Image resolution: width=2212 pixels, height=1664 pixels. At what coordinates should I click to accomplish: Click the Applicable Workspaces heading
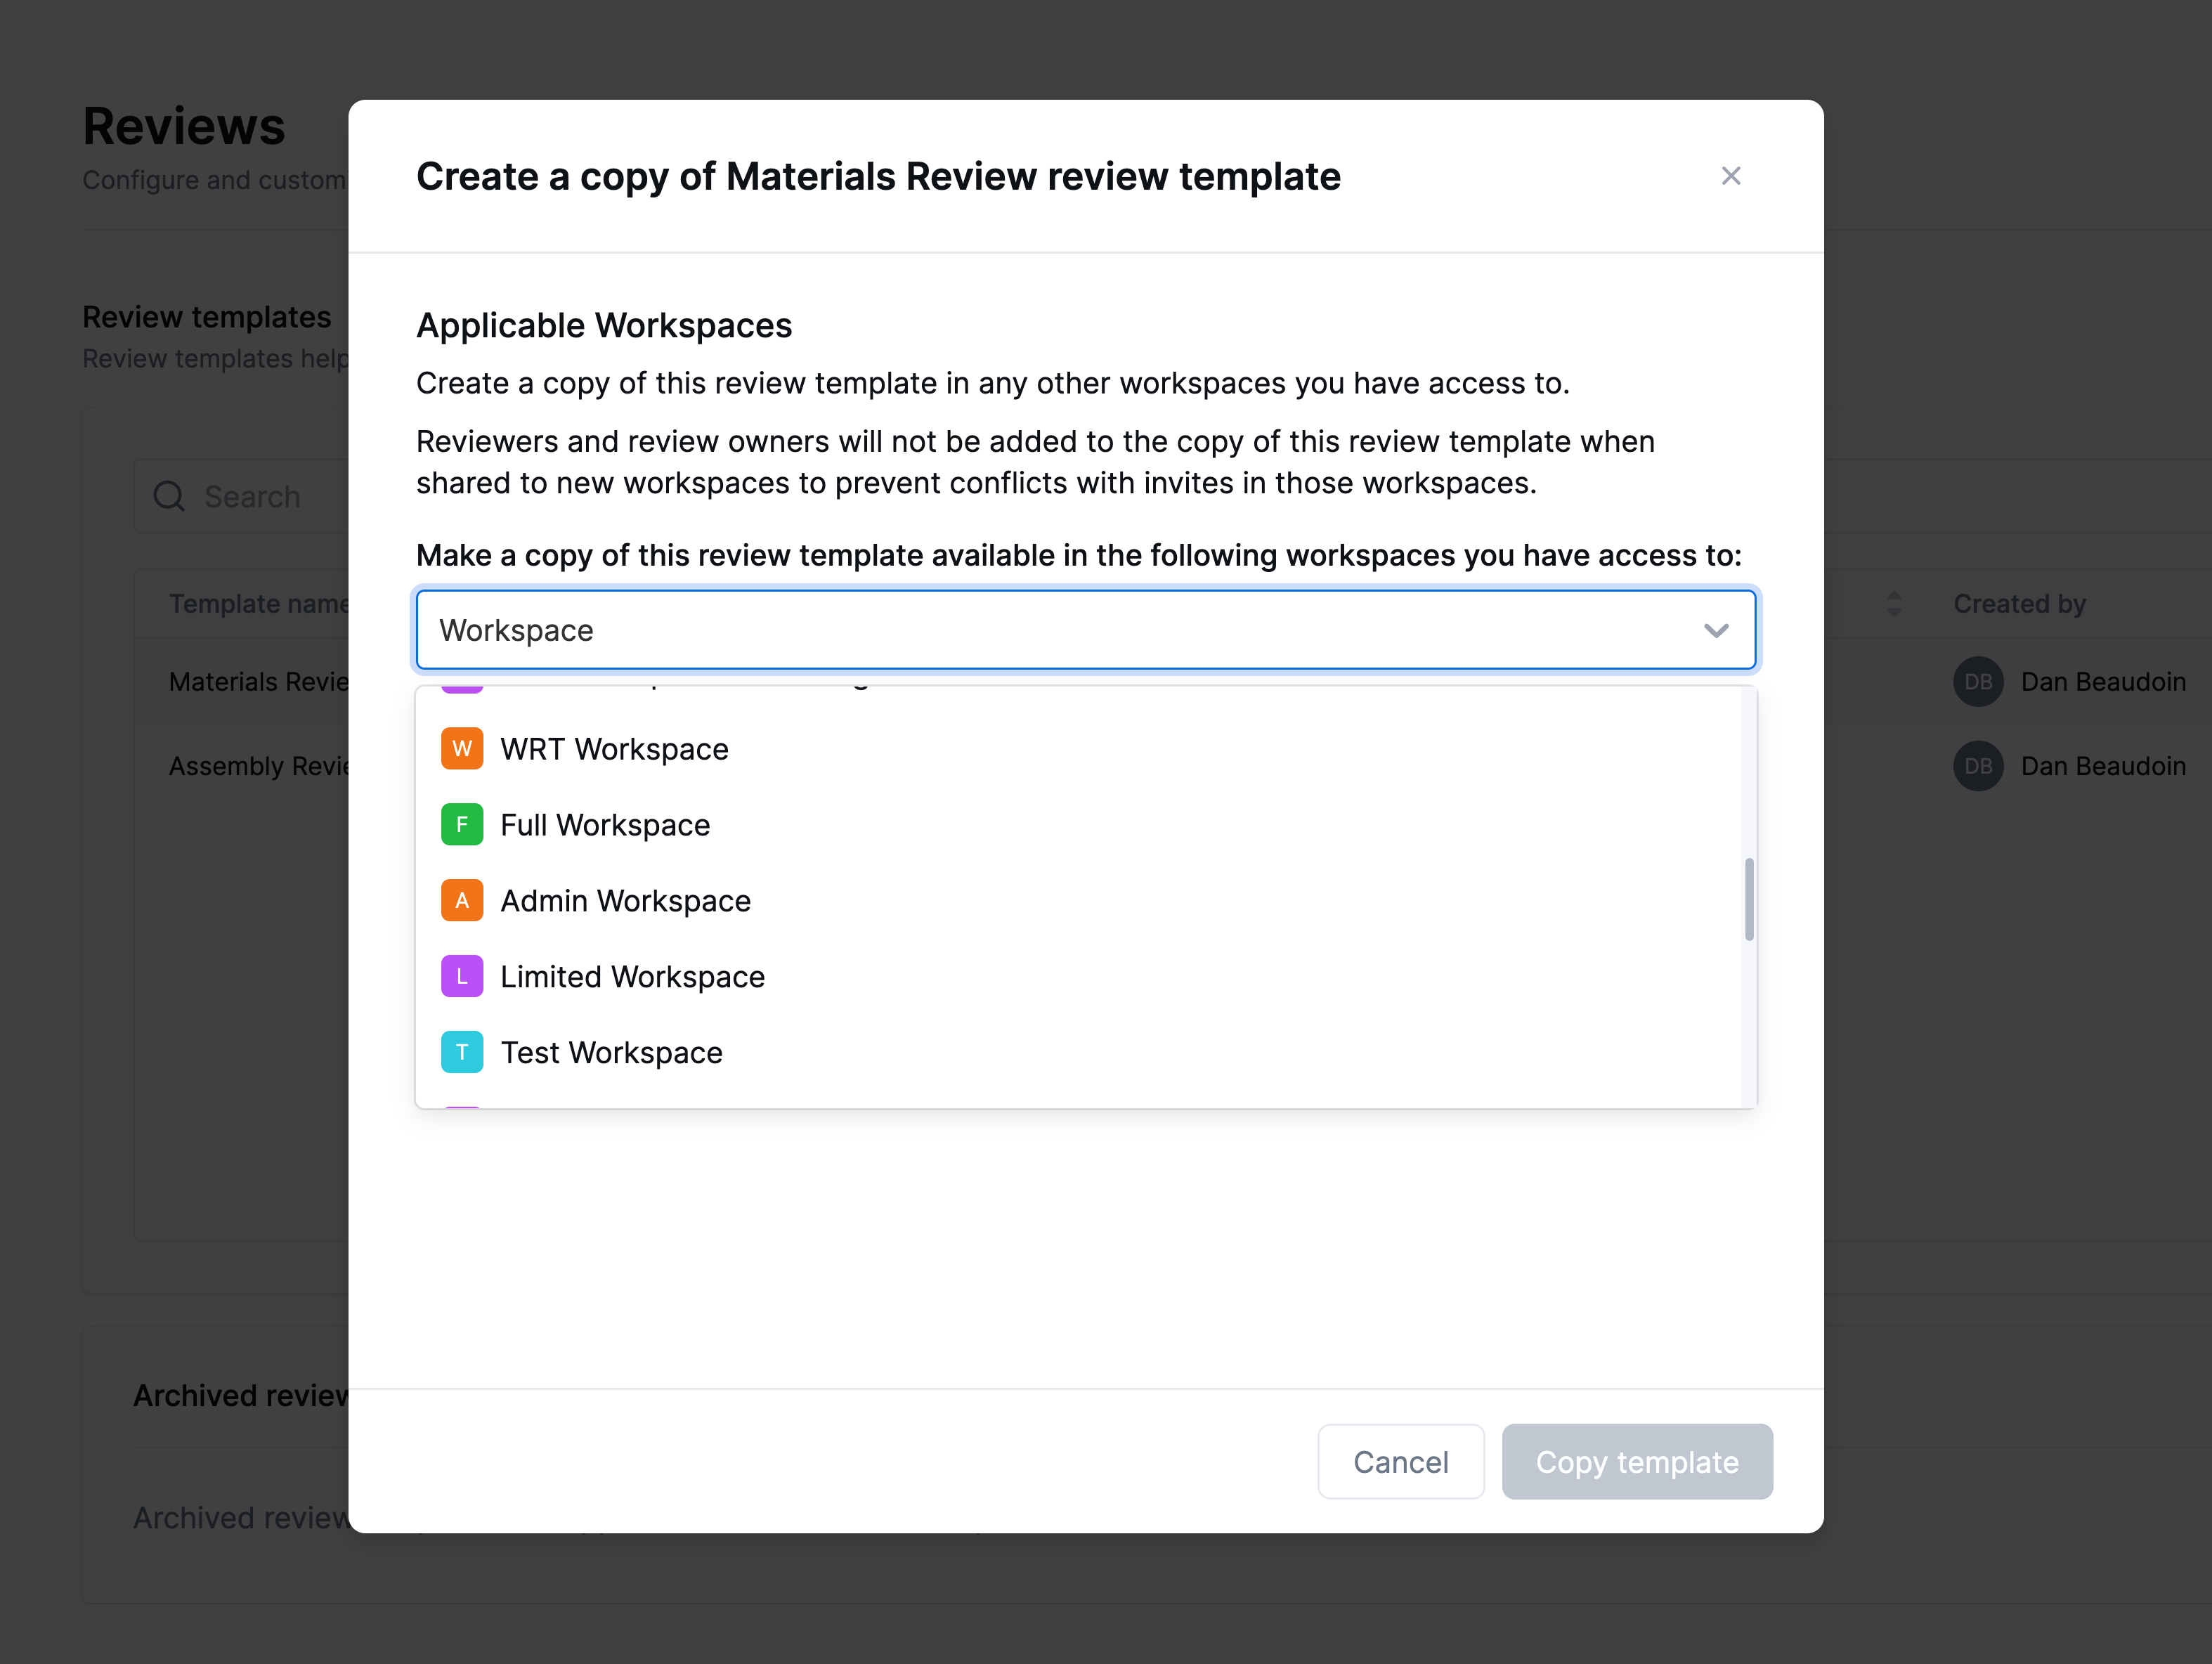click(x=604, y=326)
